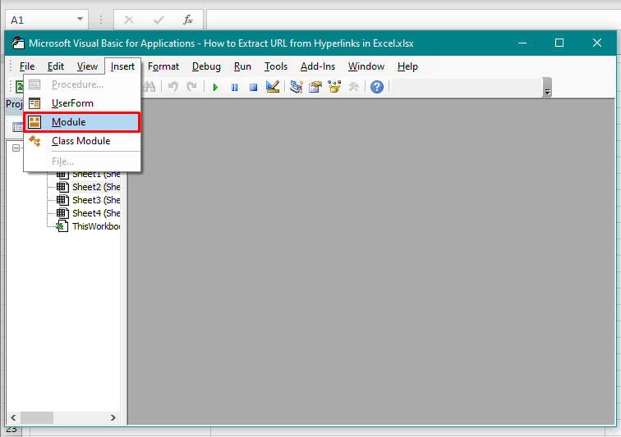Open the Format menu

tap(163, 66)
